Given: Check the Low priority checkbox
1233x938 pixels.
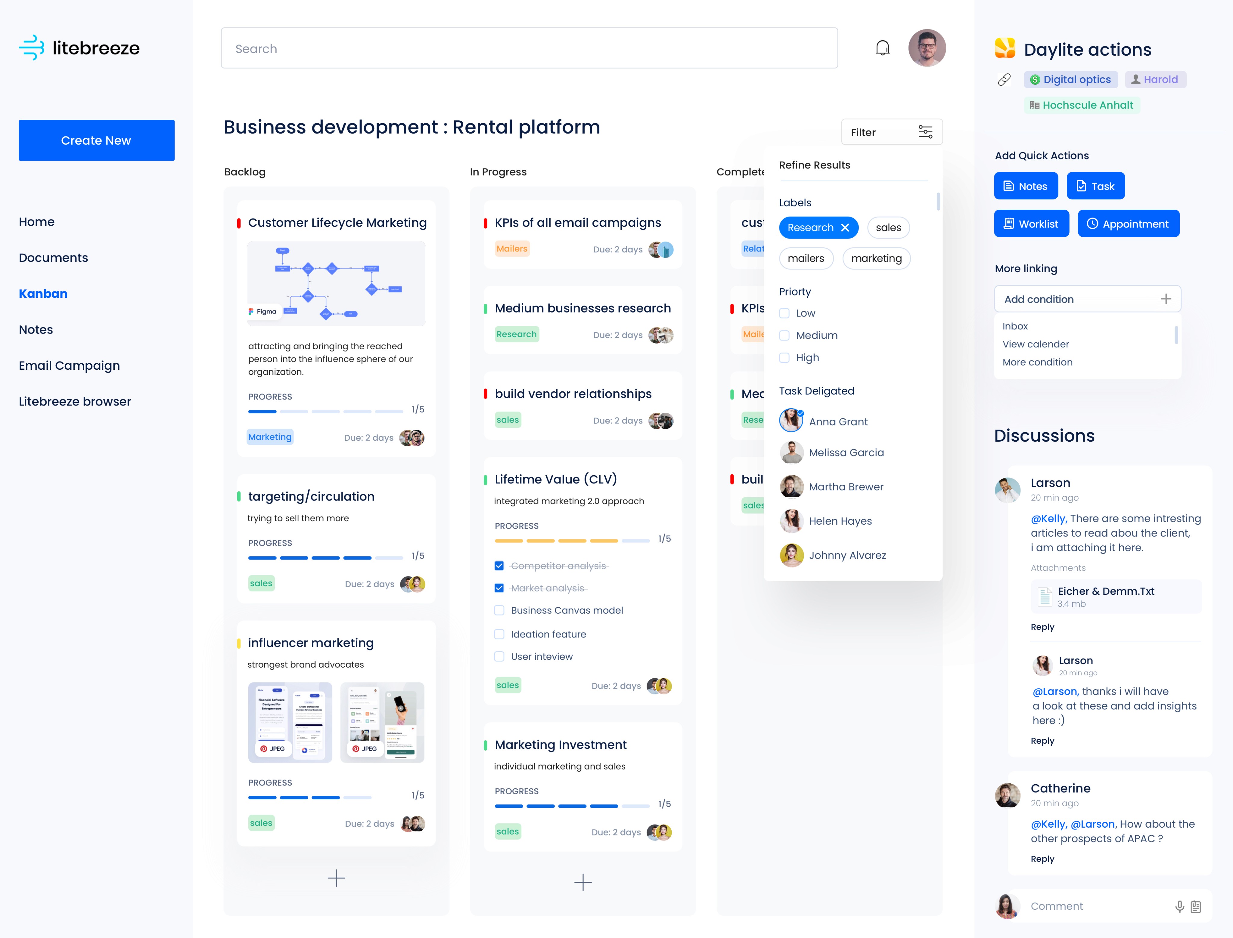Looking at the screenshot, I should click(784, 313).
